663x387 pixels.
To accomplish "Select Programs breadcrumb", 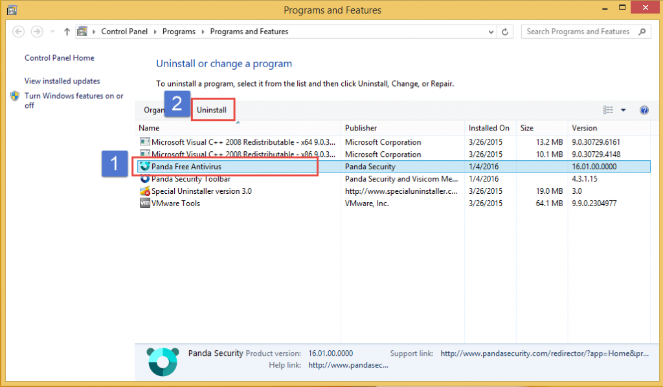I will pos(179,32).
